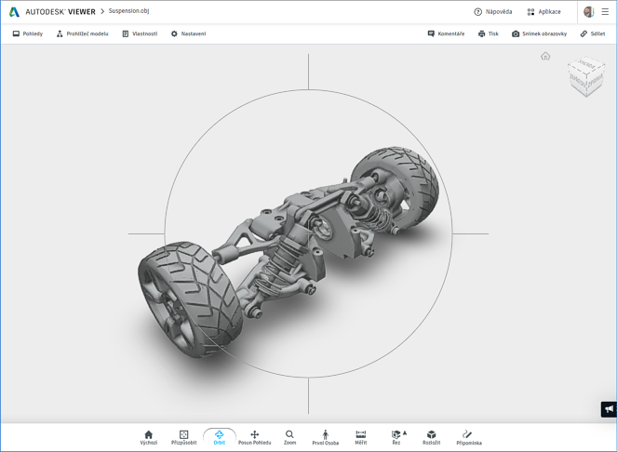Select Rozložit explode tool
Image resolution: width=617 pixels, height=452 pixels.
pos(431,437)
